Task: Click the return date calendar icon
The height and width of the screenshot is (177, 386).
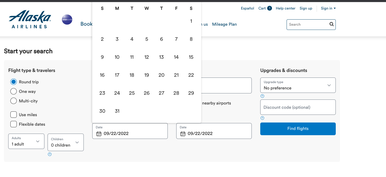Action: (x=183, y=134)
